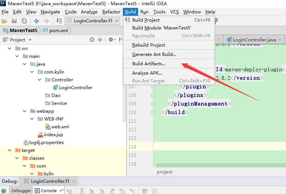The width and height of the screenshot is (286, 194).
Task: Select index.jsp in project tree
Action: (x=50, y=135)
